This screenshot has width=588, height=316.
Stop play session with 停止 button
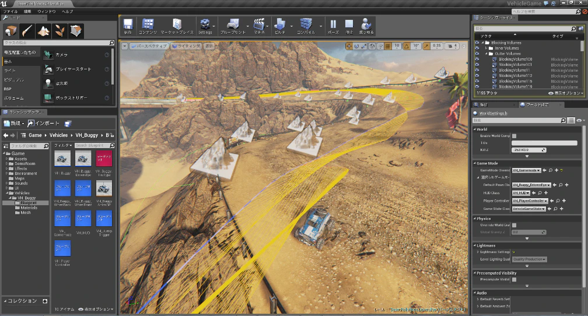click(349, 26)
